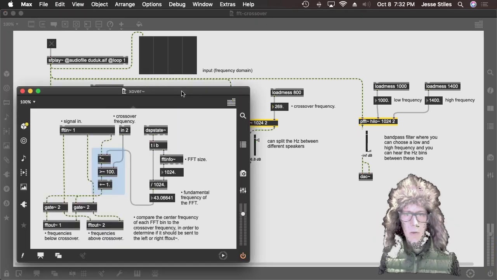The image size is (497, 280).
Task: Click the spectrum display next to input label
Action: pos(168,55)
